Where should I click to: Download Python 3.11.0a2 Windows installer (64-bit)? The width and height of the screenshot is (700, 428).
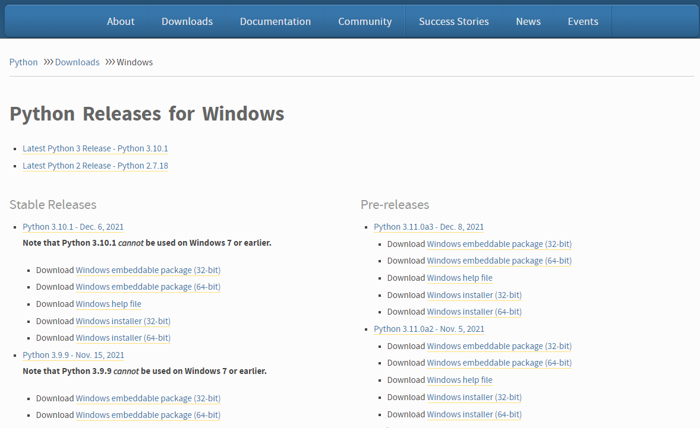[474, 414]
